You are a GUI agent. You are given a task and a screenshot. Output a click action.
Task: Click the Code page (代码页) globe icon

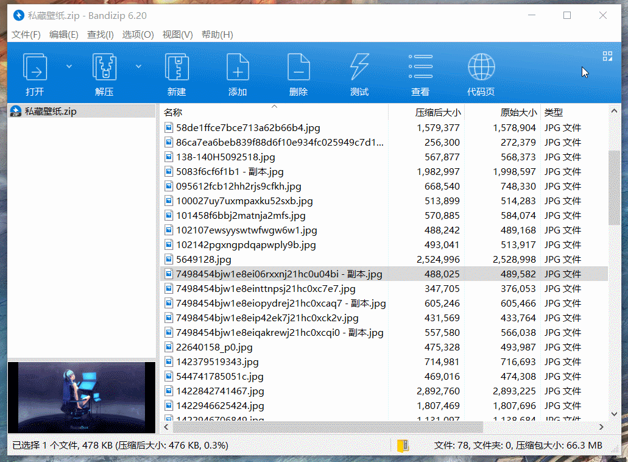[481, 68]
